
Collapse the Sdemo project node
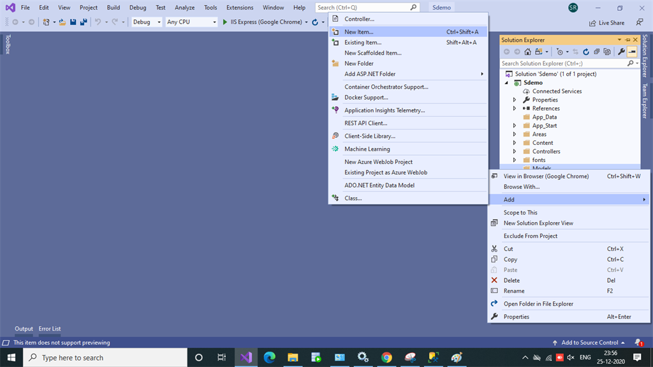(507, 82)
